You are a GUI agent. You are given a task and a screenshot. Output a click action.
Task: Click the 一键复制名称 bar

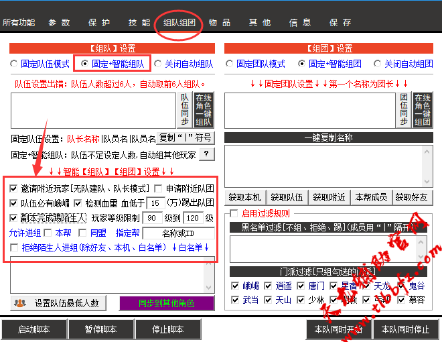[x=329, y=137]
